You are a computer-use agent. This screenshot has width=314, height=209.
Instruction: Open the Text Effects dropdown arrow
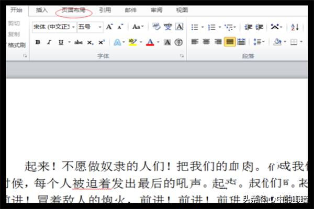(x=124, y=42)
